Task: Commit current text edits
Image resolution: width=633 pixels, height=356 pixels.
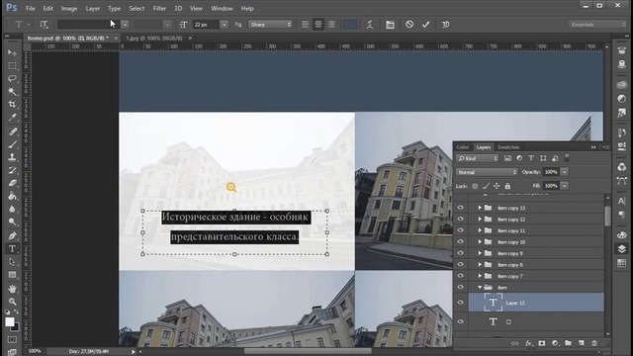Action: (x=426, y=24)
